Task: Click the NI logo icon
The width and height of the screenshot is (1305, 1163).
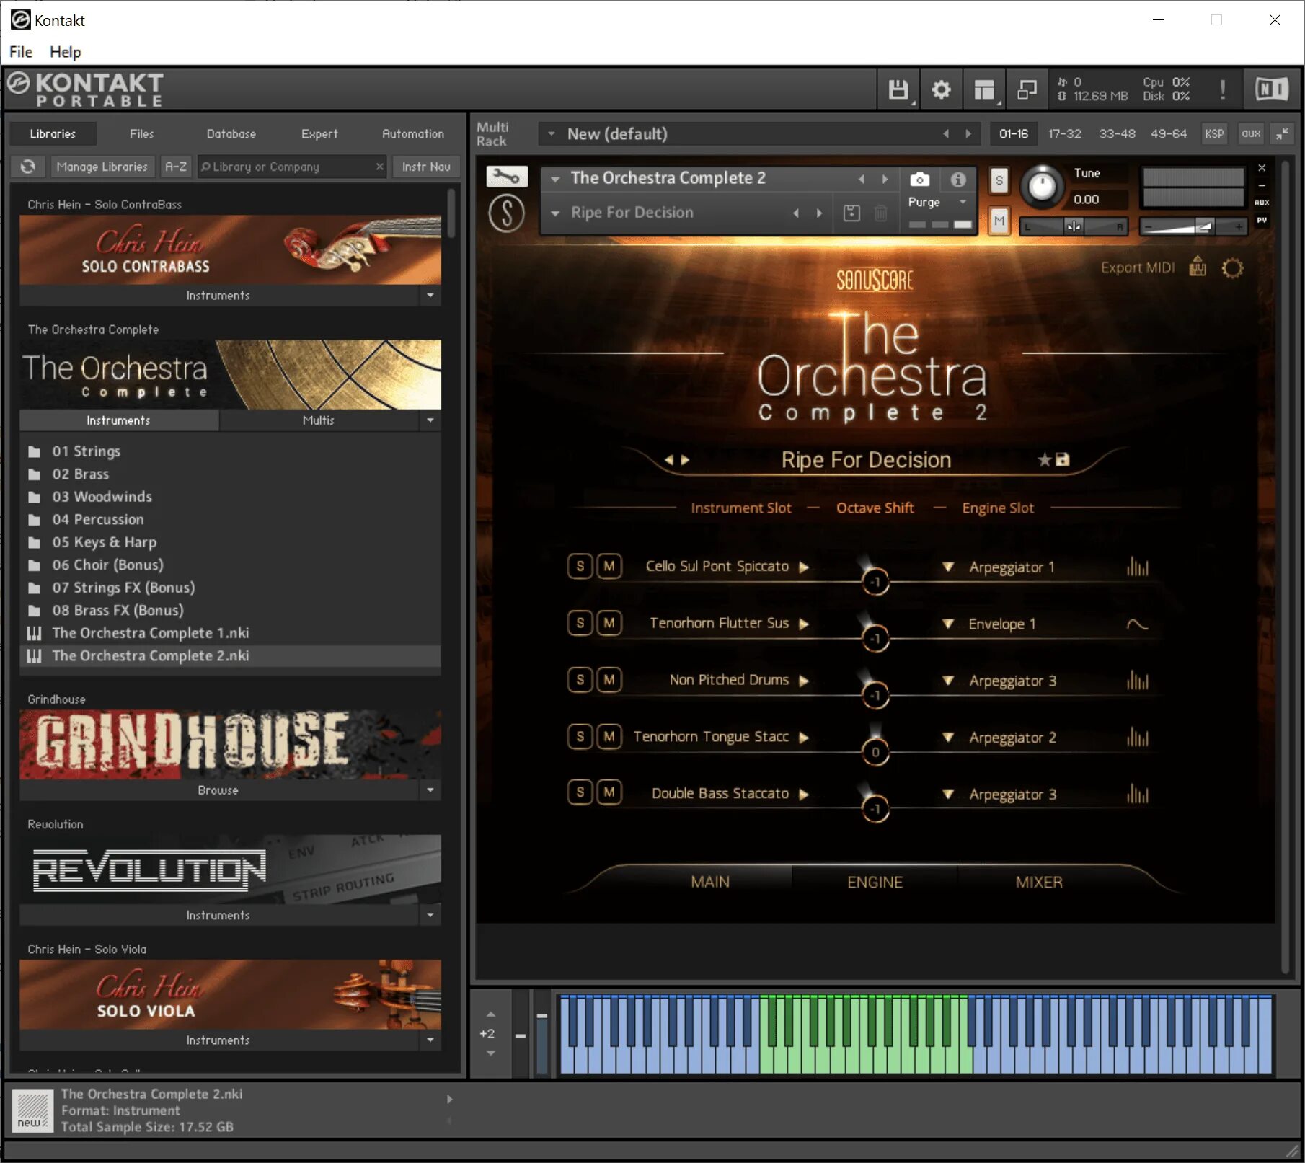Action: (1272, 90)
